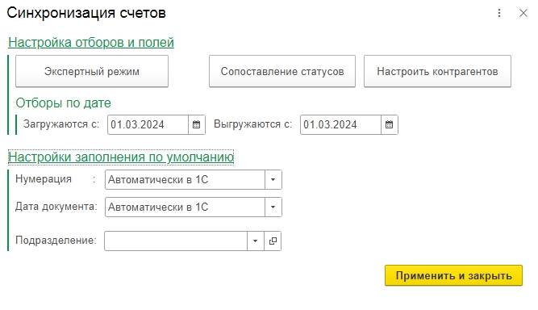Screen dimensions: 538x310
Task: Click the Отборы по дате section heading
Action: click(x=63, y=103)
